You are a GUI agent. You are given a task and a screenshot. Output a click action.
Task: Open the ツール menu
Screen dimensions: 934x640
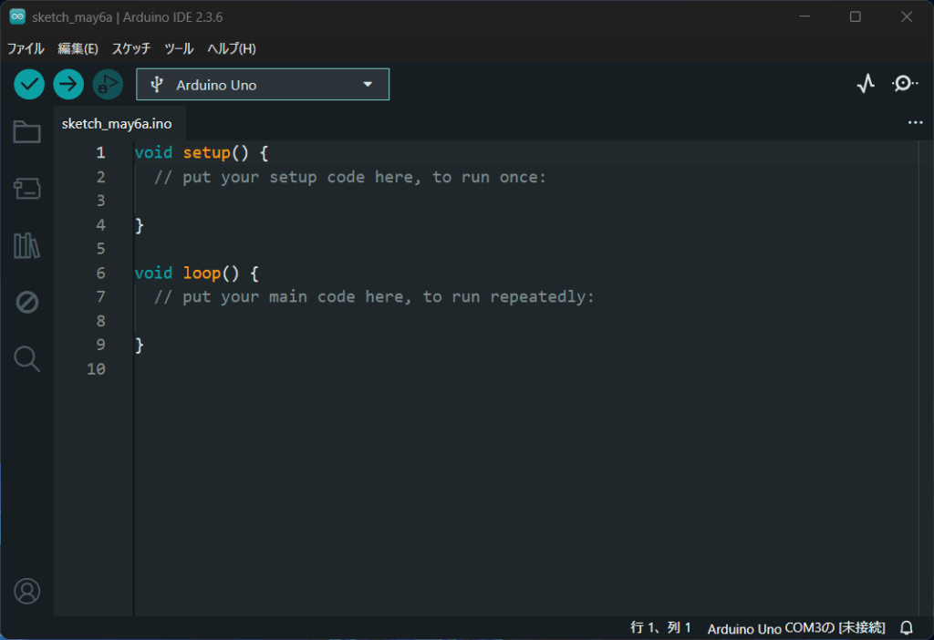tap(179, 49)
